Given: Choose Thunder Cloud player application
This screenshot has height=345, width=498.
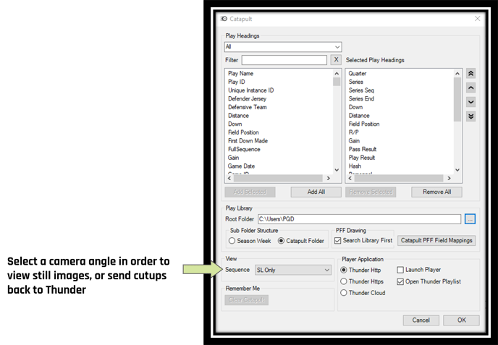Looking at the screenshot, I should tap(363, 293).
